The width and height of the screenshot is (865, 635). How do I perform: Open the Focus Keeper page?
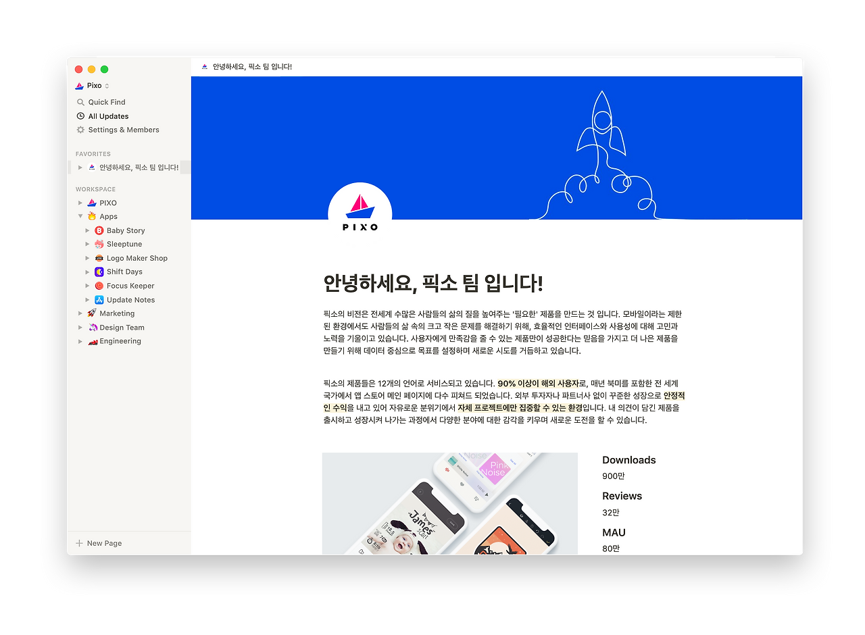pos(130,286)
